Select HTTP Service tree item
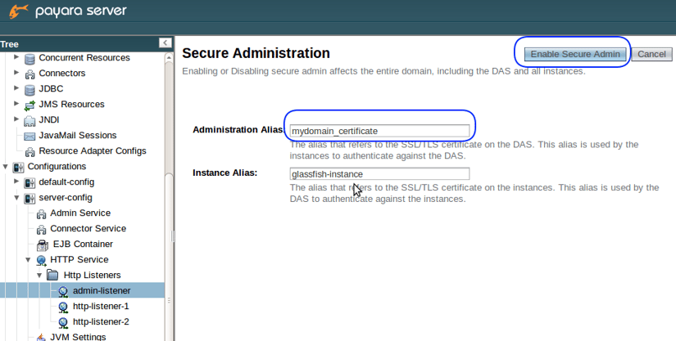This screenshot has width=676, height=341. tap(79, 259)
